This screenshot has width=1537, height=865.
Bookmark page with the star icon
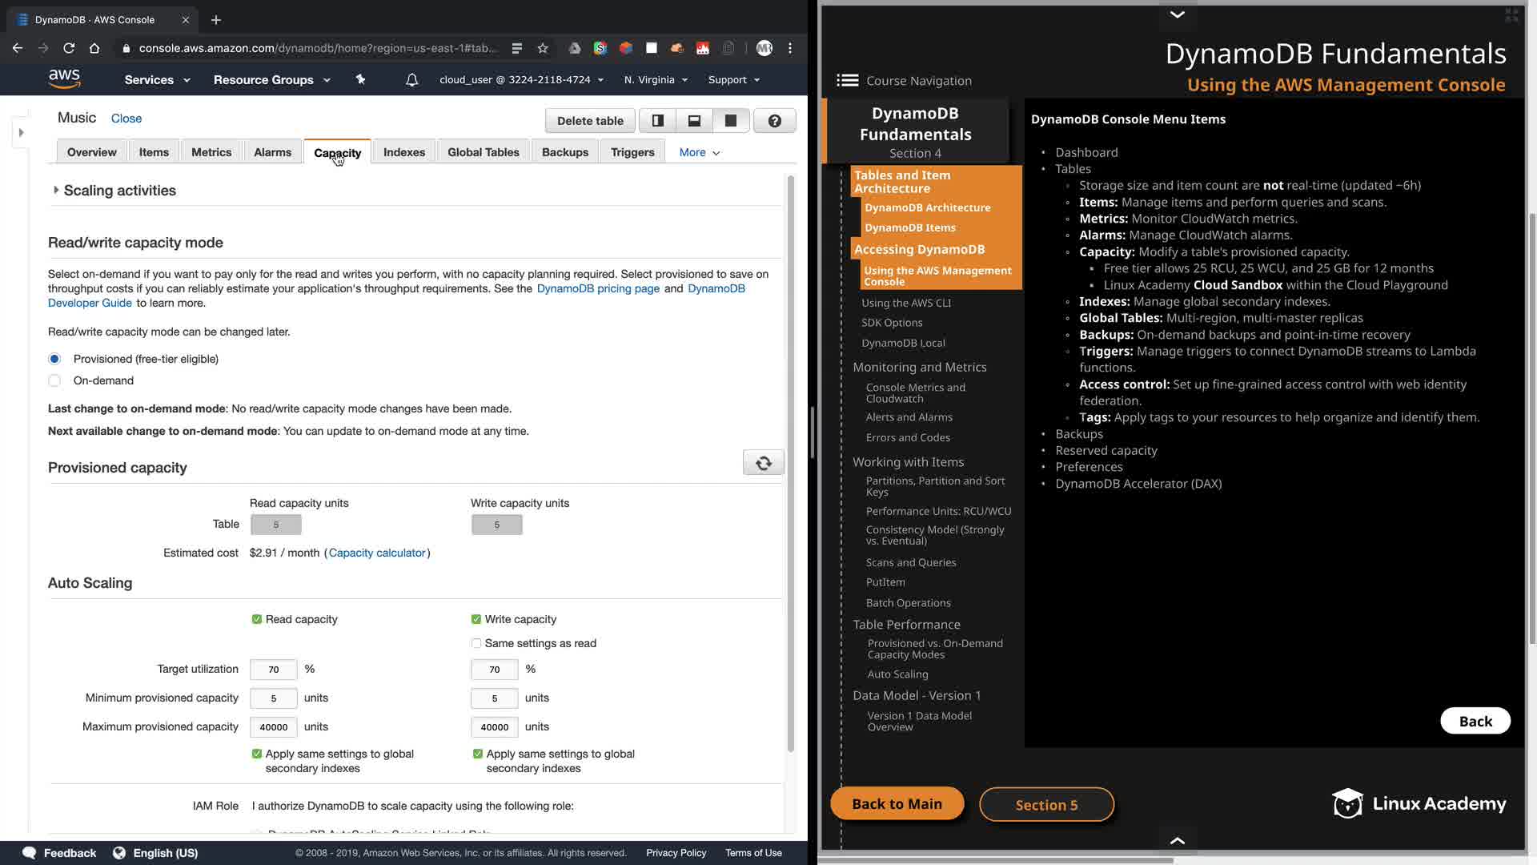pos(543,48)
